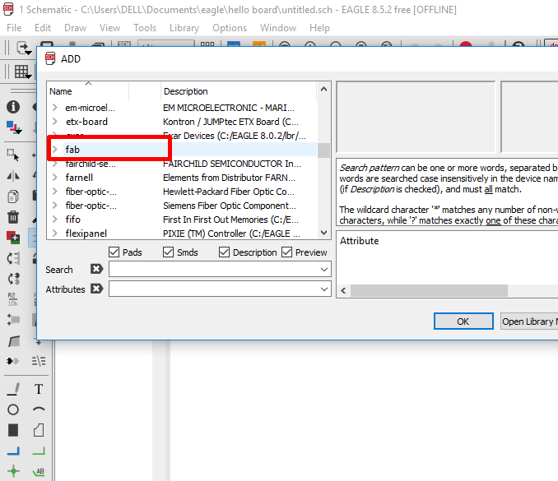Sort list by Name column header
The image size is (558, 481).
[87, 91]
